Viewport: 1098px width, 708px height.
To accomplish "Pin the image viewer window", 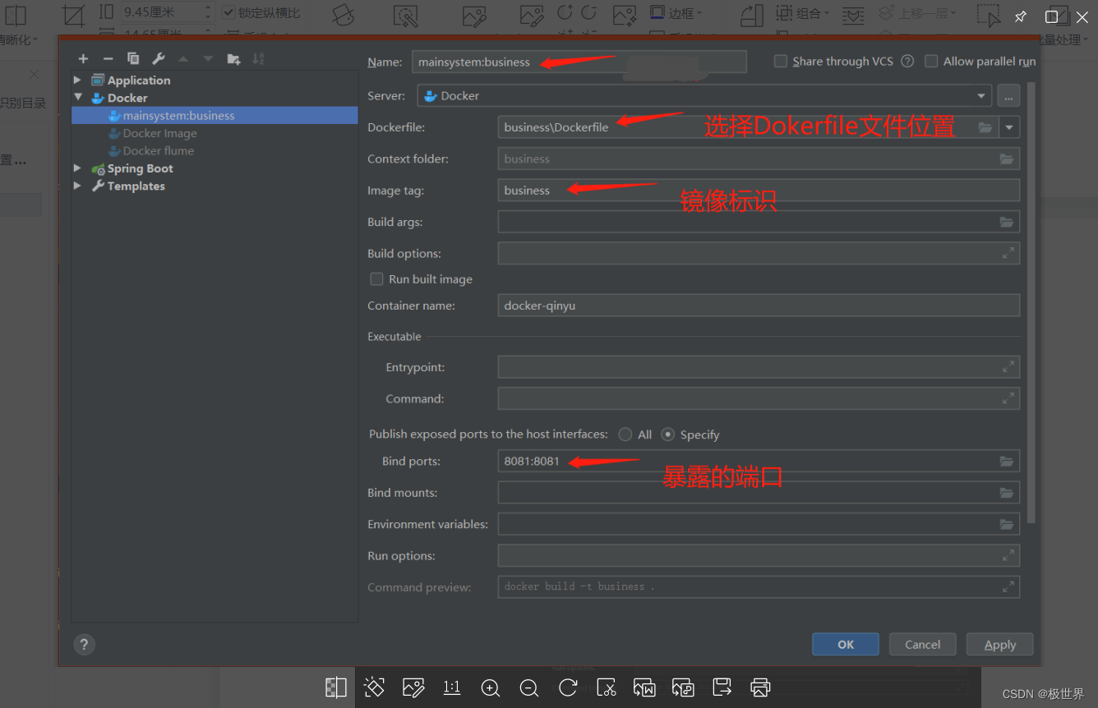I will (1020, 16).
